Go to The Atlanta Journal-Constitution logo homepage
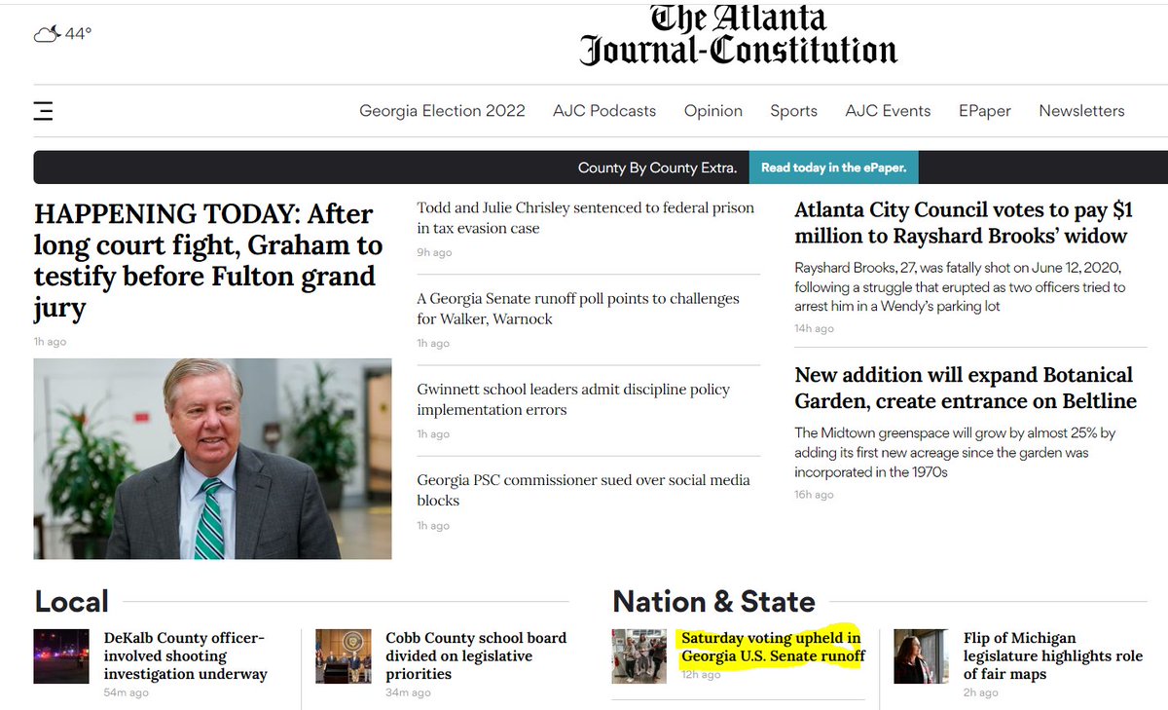Image resolution: width=1168 pixels, height=710 pixels. coord(738,35)
